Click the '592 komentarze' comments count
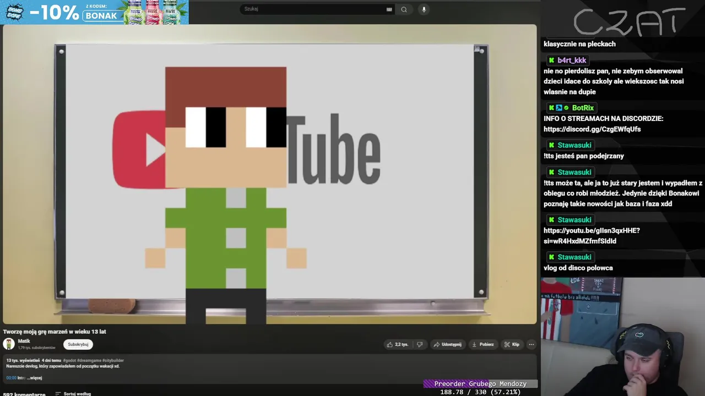The height and width of the screenshot is (396, 705). [24, 394]
